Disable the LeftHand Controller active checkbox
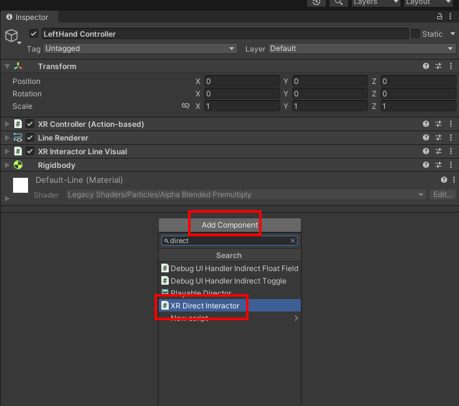Viewport: 459px width, 406px height. tap(34, 34)
